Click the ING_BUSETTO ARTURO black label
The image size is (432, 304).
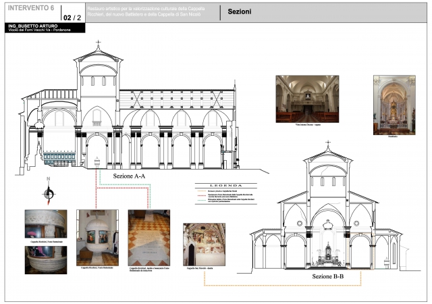(34, 26)
